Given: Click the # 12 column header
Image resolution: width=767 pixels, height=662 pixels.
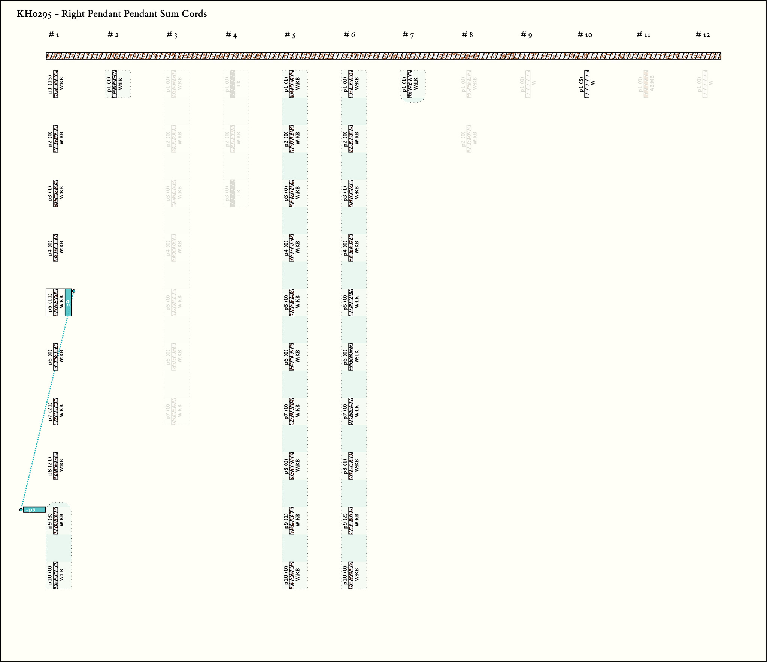Looking at the screenshot, I should [703, 35].
